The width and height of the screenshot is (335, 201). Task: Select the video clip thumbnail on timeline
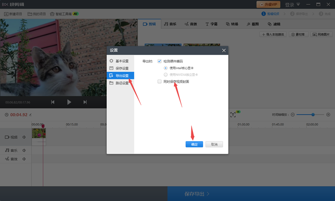tap(39, 133)
